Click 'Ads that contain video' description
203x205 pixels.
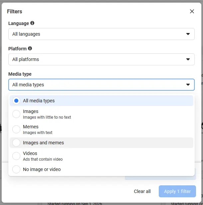[43, 159]
